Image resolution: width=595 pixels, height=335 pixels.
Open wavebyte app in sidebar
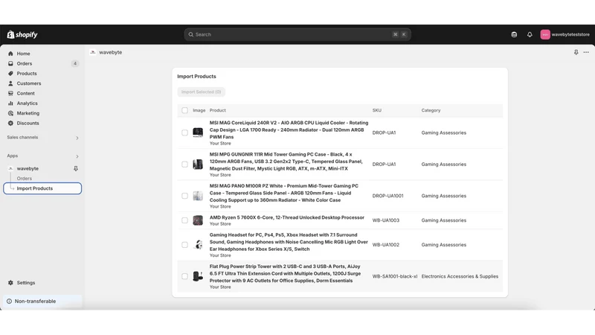click(28, 168)
